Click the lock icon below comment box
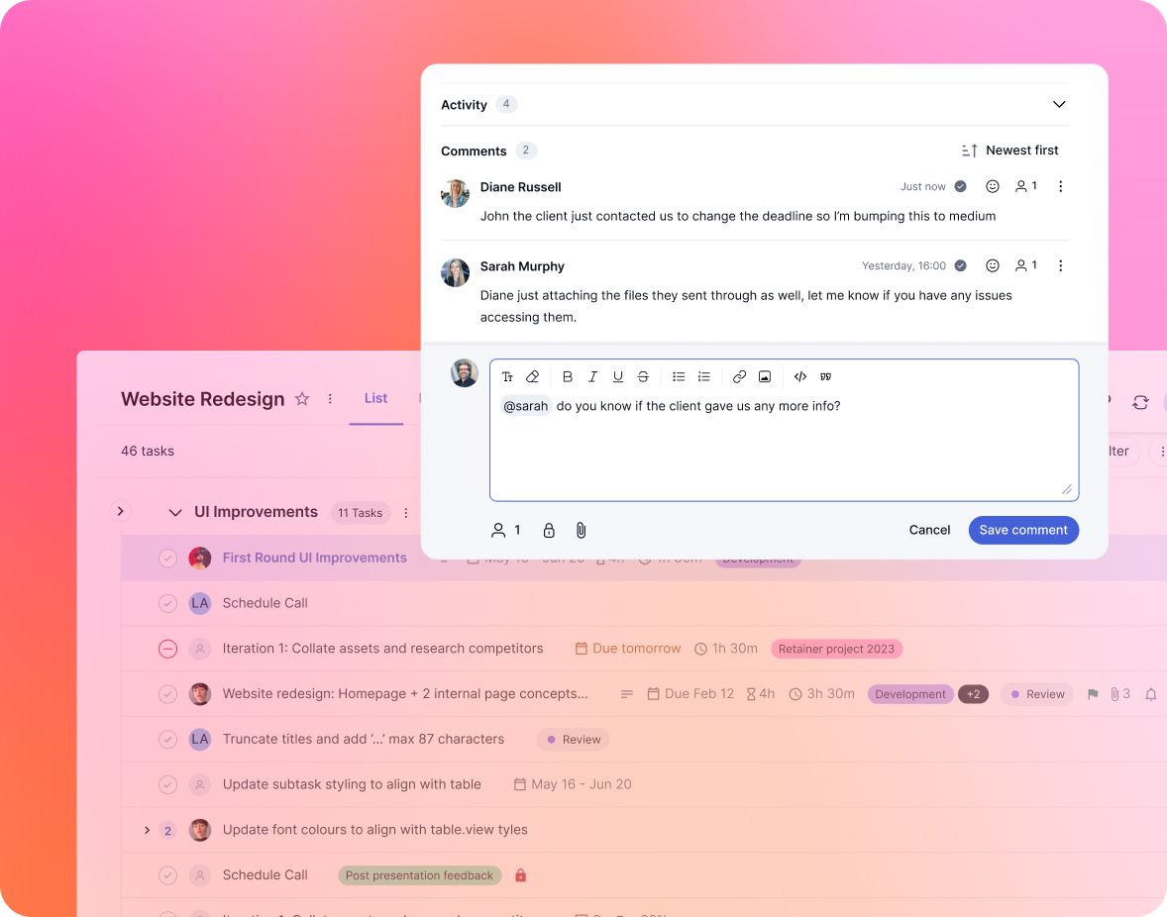The image size is (1167, 917). click(x=549, y=530)
